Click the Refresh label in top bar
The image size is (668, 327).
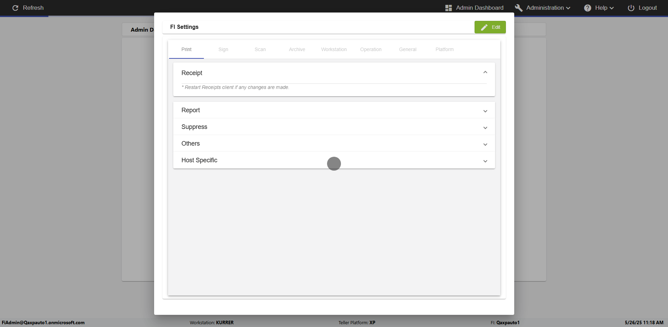coord(33,8)
